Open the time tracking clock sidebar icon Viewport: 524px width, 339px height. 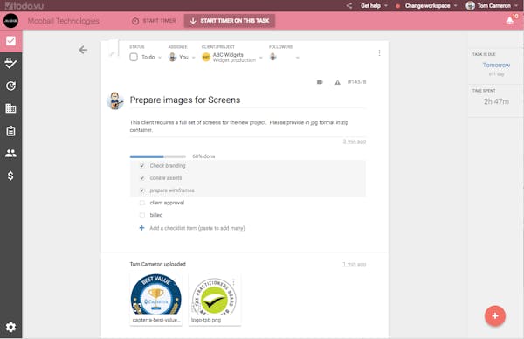pyautogui.click(x=10, y=86)
